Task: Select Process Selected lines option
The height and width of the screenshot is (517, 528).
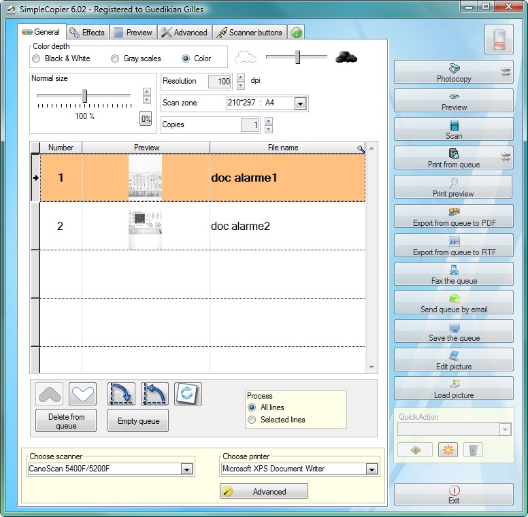Action: click(252, 420)
